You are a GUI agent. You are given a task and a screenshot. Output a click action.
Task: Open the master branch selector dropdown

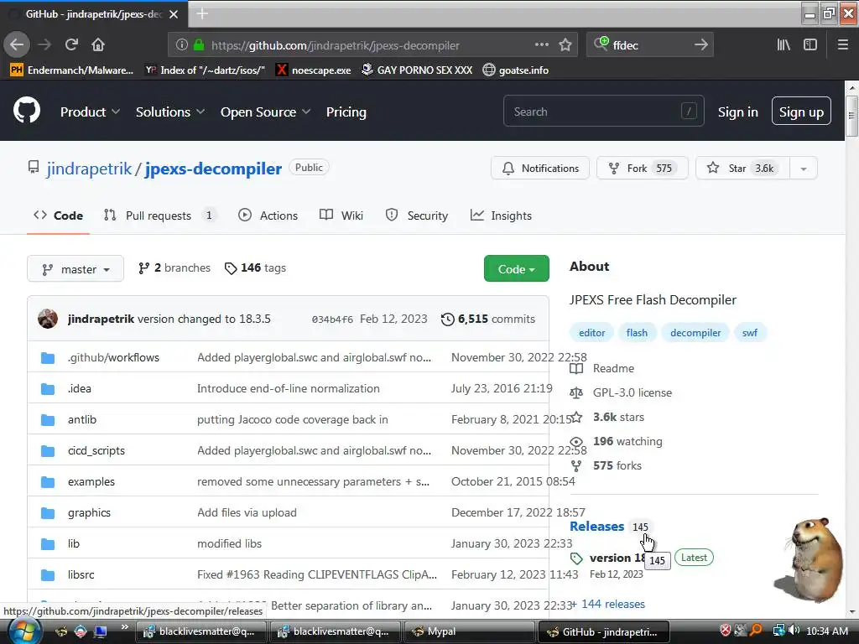[x=75, y=269]
